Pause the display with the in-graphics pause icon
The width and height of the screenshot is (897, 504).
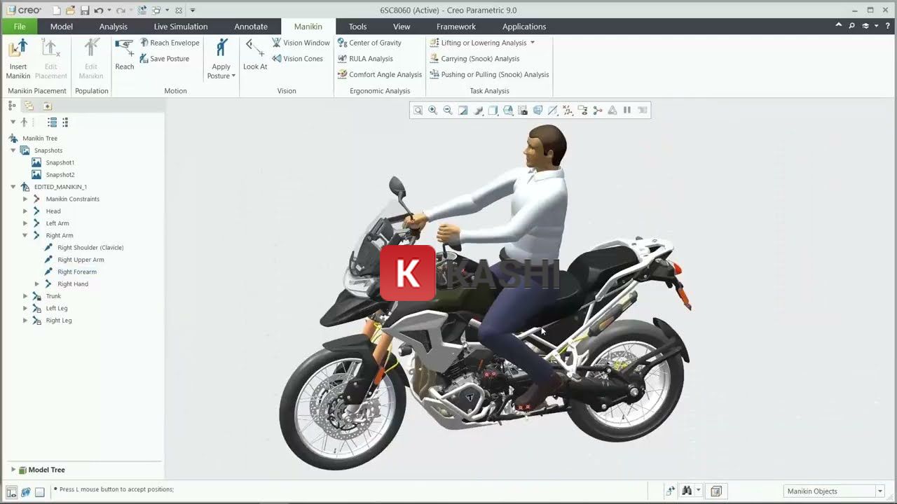pos(626,110)
